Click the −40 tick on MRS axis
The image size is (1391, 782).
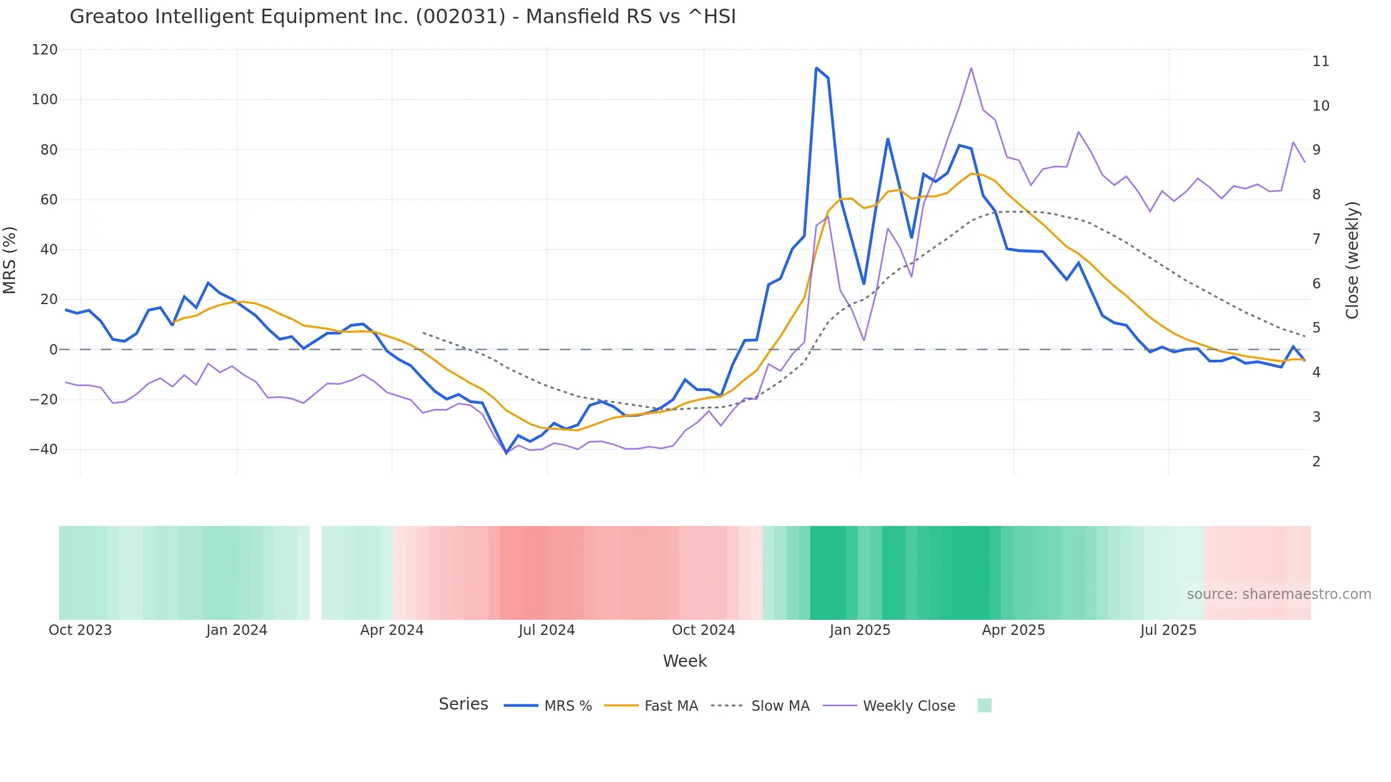[43, 450]
